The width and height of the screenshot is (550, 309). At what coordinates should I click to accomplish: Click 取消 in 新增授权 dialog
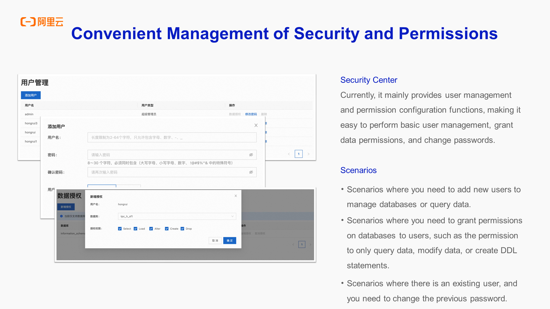(215, 241)
